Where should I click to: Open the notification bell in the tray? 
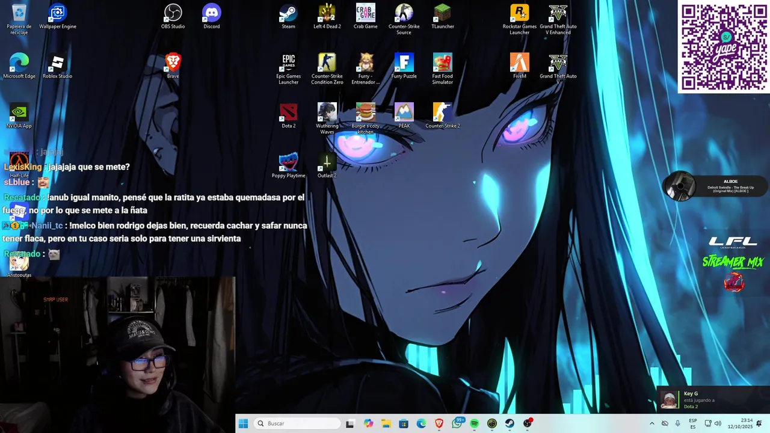759,423
